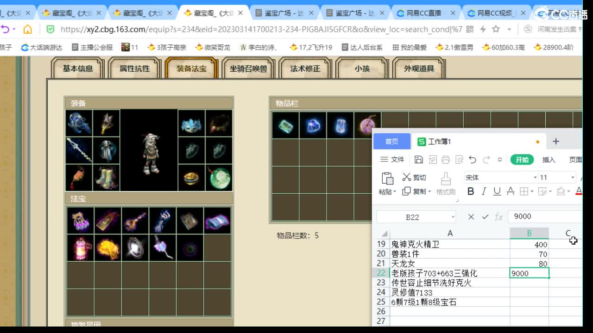Open the fill color dropdown arrow
Screen dimensions: 593x333
tap(569, 191)
